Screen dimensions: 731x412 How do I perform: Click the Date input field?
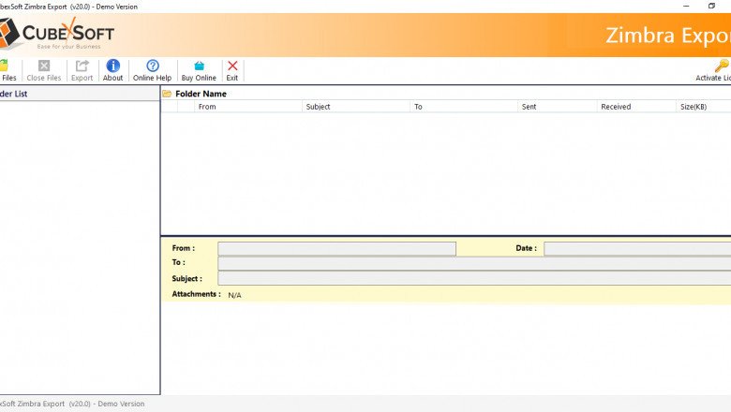click(x=637, y=248)
